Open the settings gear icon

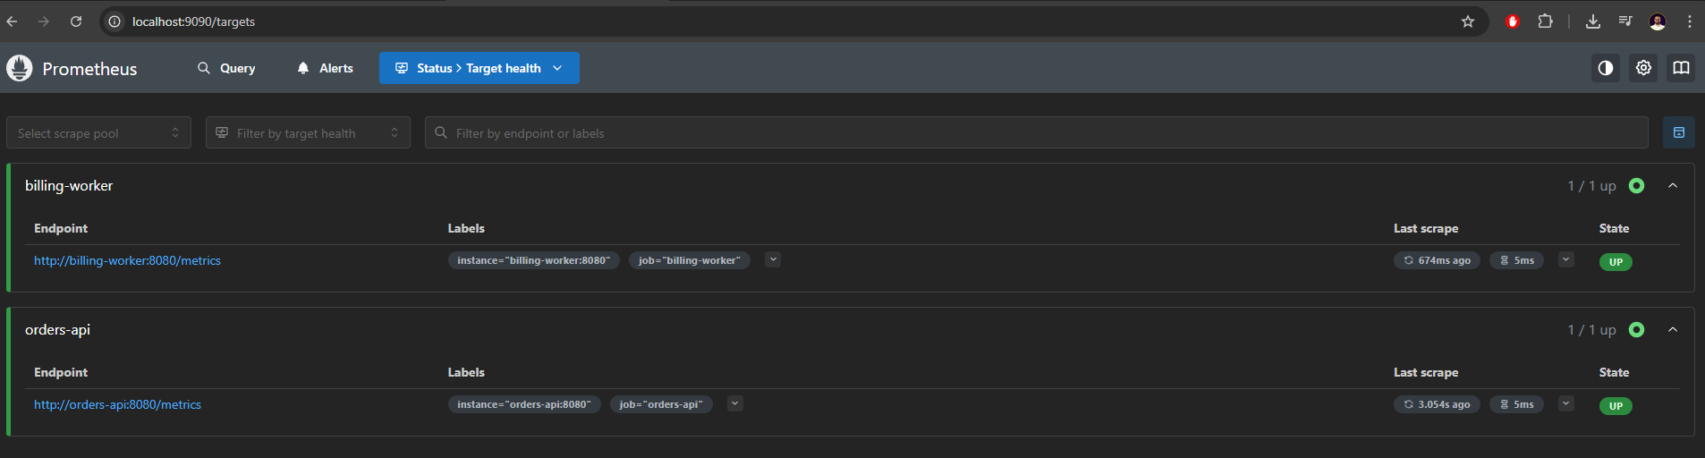[1643, 68]
